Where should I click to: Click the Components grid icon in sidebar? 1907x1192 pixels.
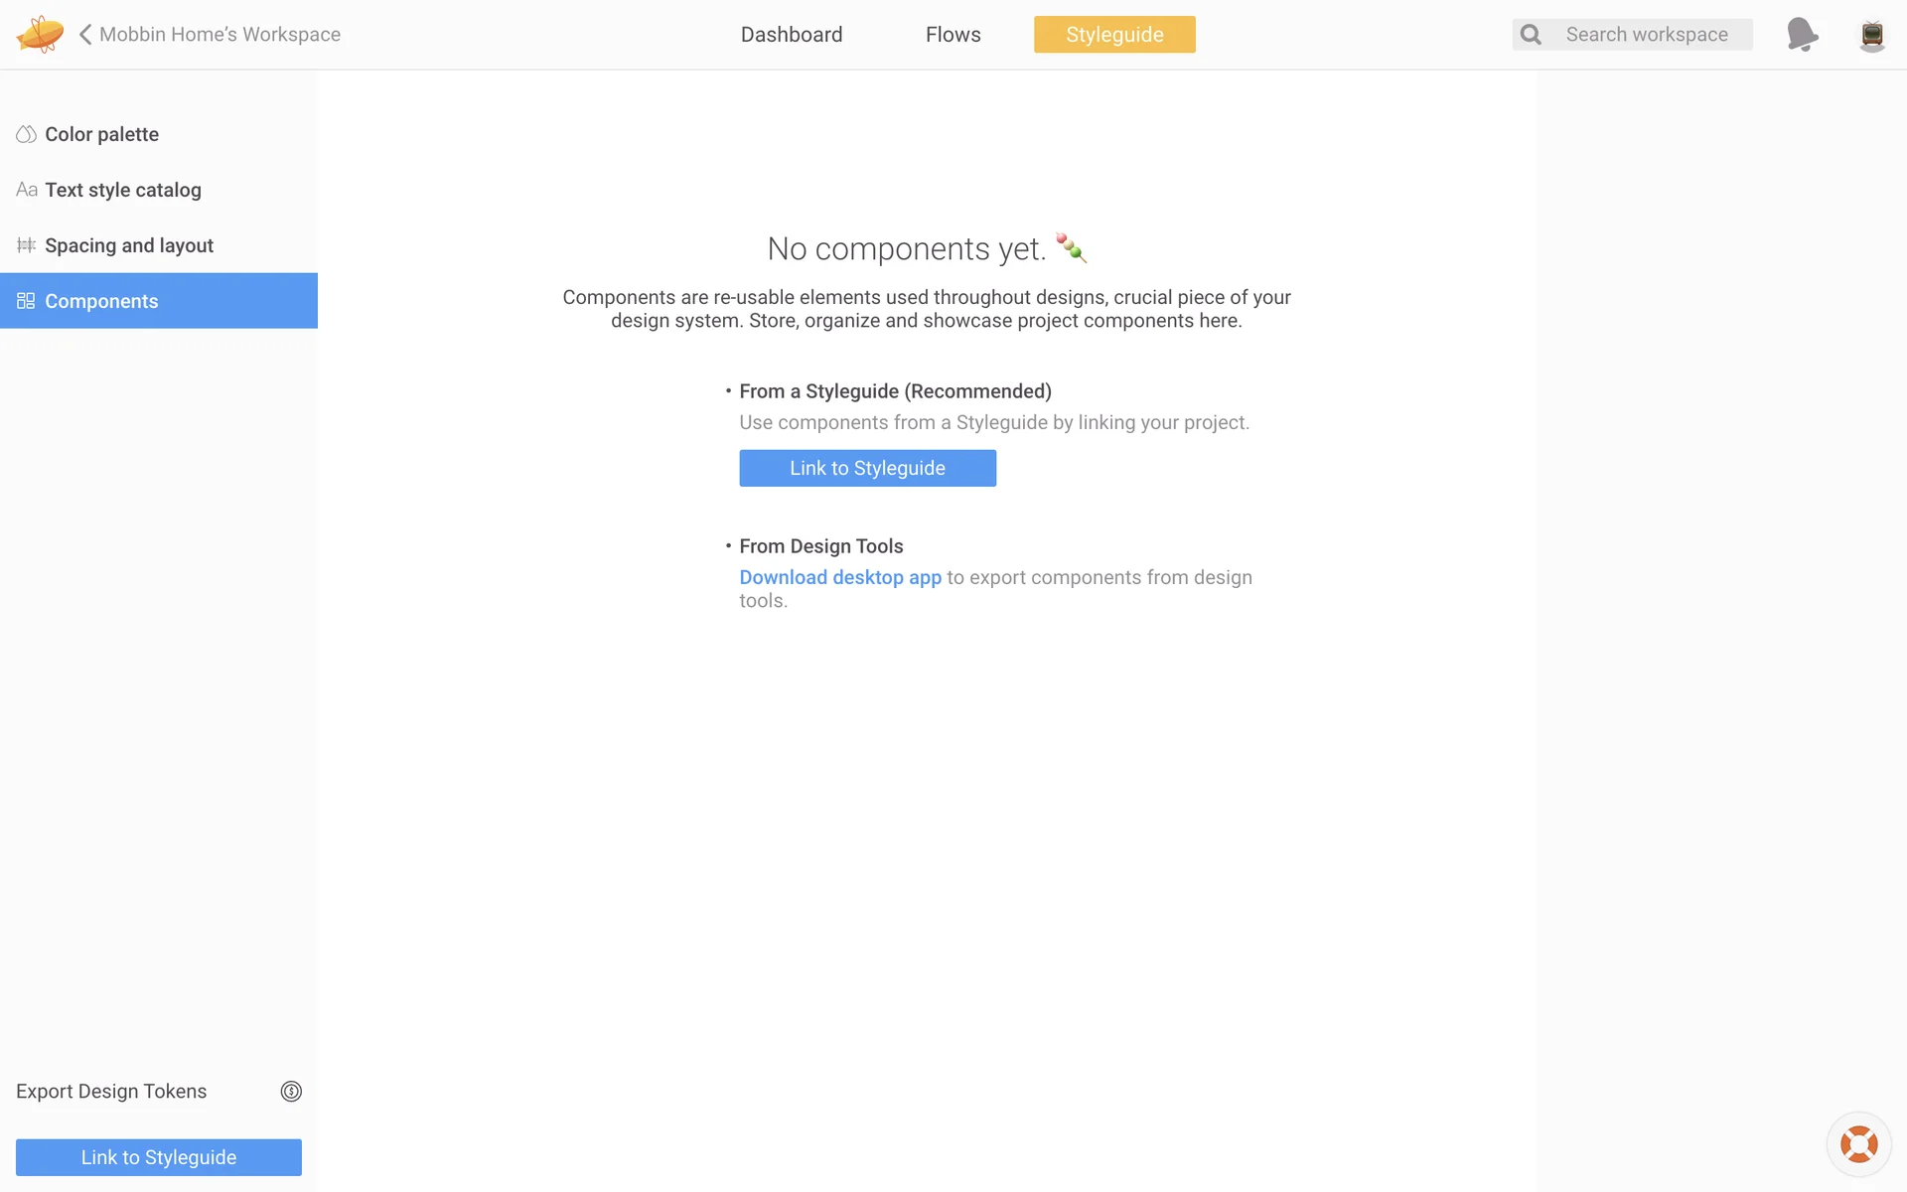[x=26, y=301]
